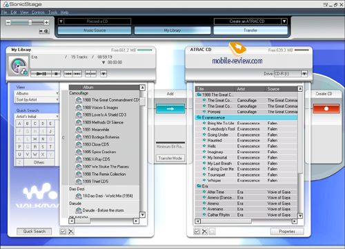Click the Source column header

tap(282, 89)
